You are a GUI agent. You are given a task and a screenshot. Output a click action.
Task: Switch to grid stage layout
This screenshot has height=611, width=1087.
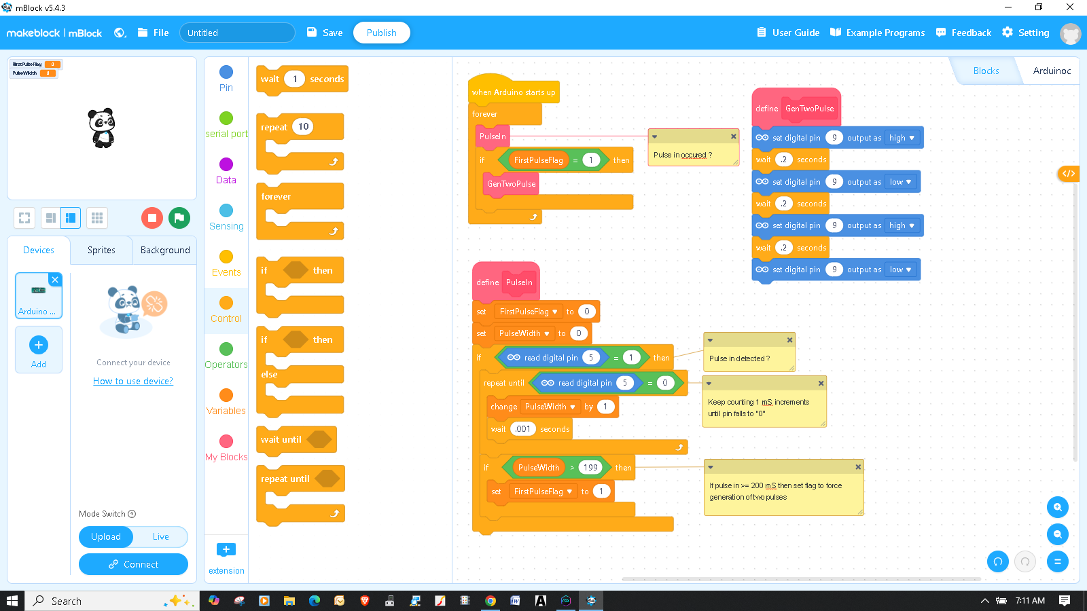97,218
